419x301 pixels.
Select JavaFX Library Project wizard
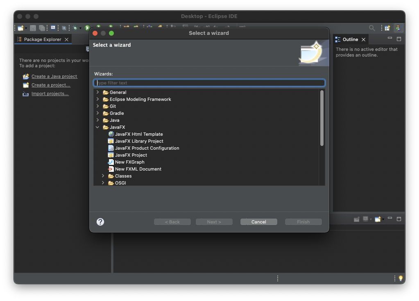[x=139, y=141]
